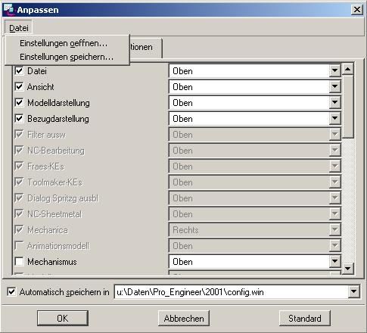
Task: Uncheck the Datei toolbar checkbox
Action: [19, 70]
